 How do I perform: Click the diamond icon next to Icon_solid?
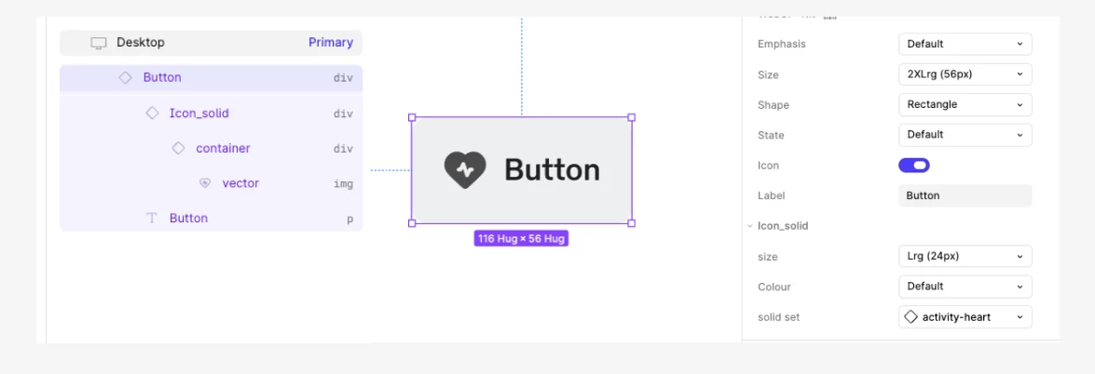(x=152, y=114)
